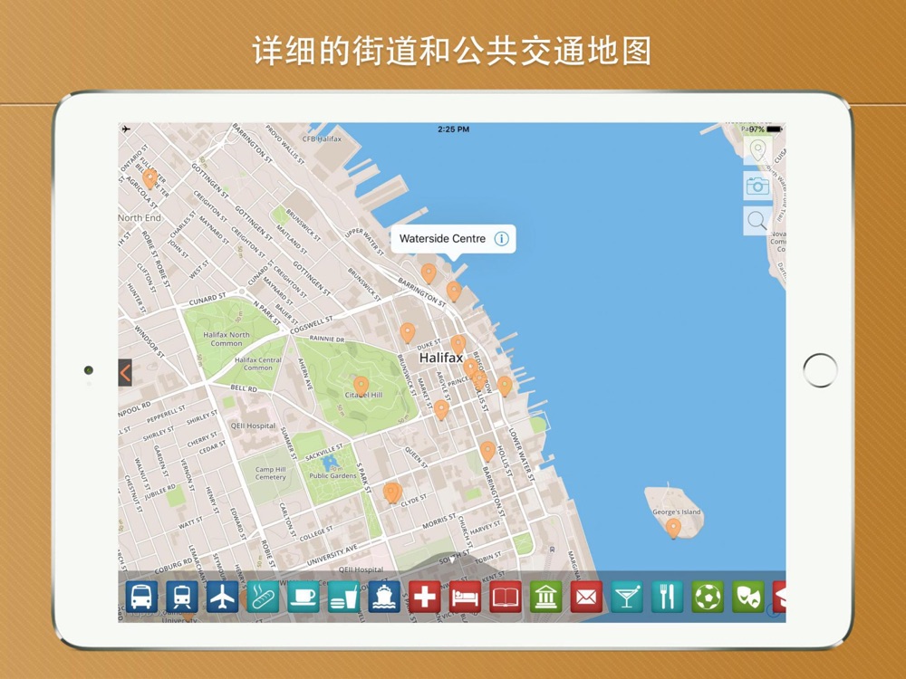Viewport: 906px width, 679px height.
Task: Click the Camp Hill Cemetery label
Action: click(270, 473)
